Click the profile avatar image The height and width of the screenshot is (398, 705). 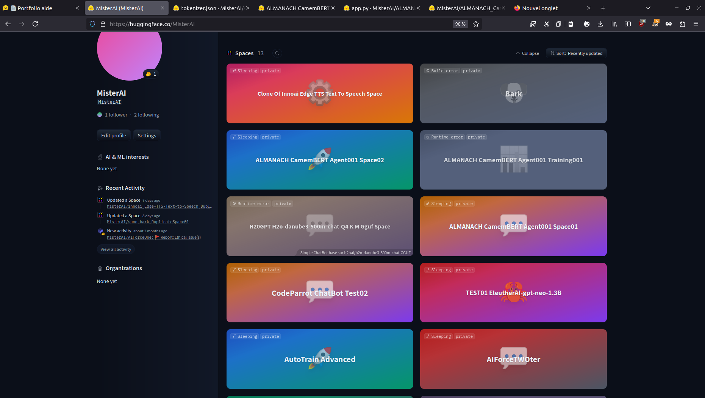pyautogui.click(x=130, y=51)
